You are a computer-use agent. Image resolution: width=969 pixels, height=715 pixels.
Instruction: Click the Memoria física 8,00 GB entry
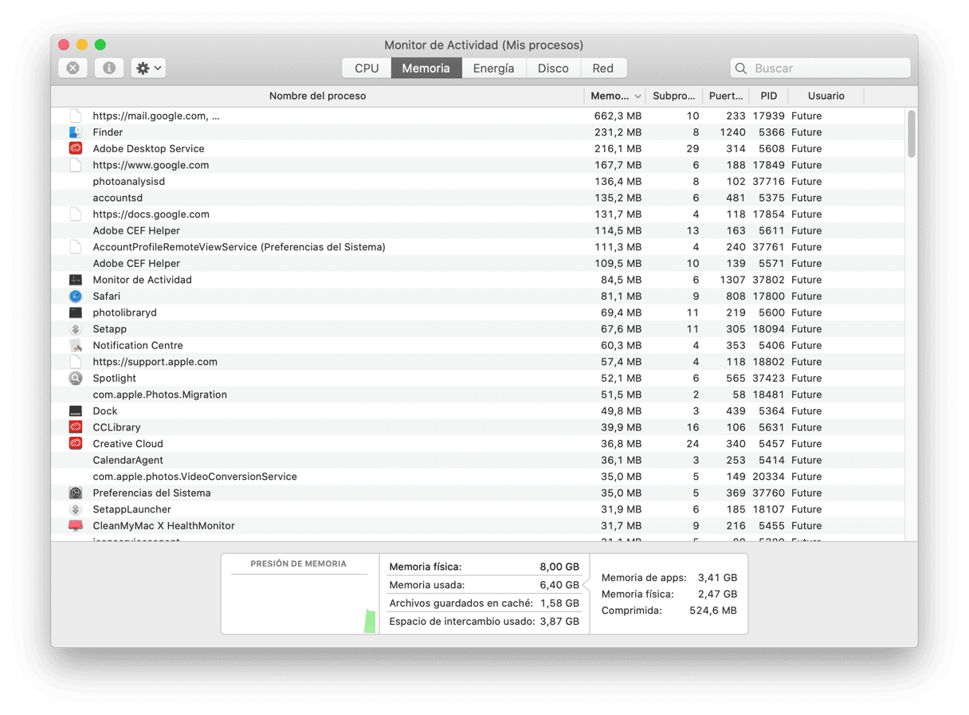[x=484, y=567]
